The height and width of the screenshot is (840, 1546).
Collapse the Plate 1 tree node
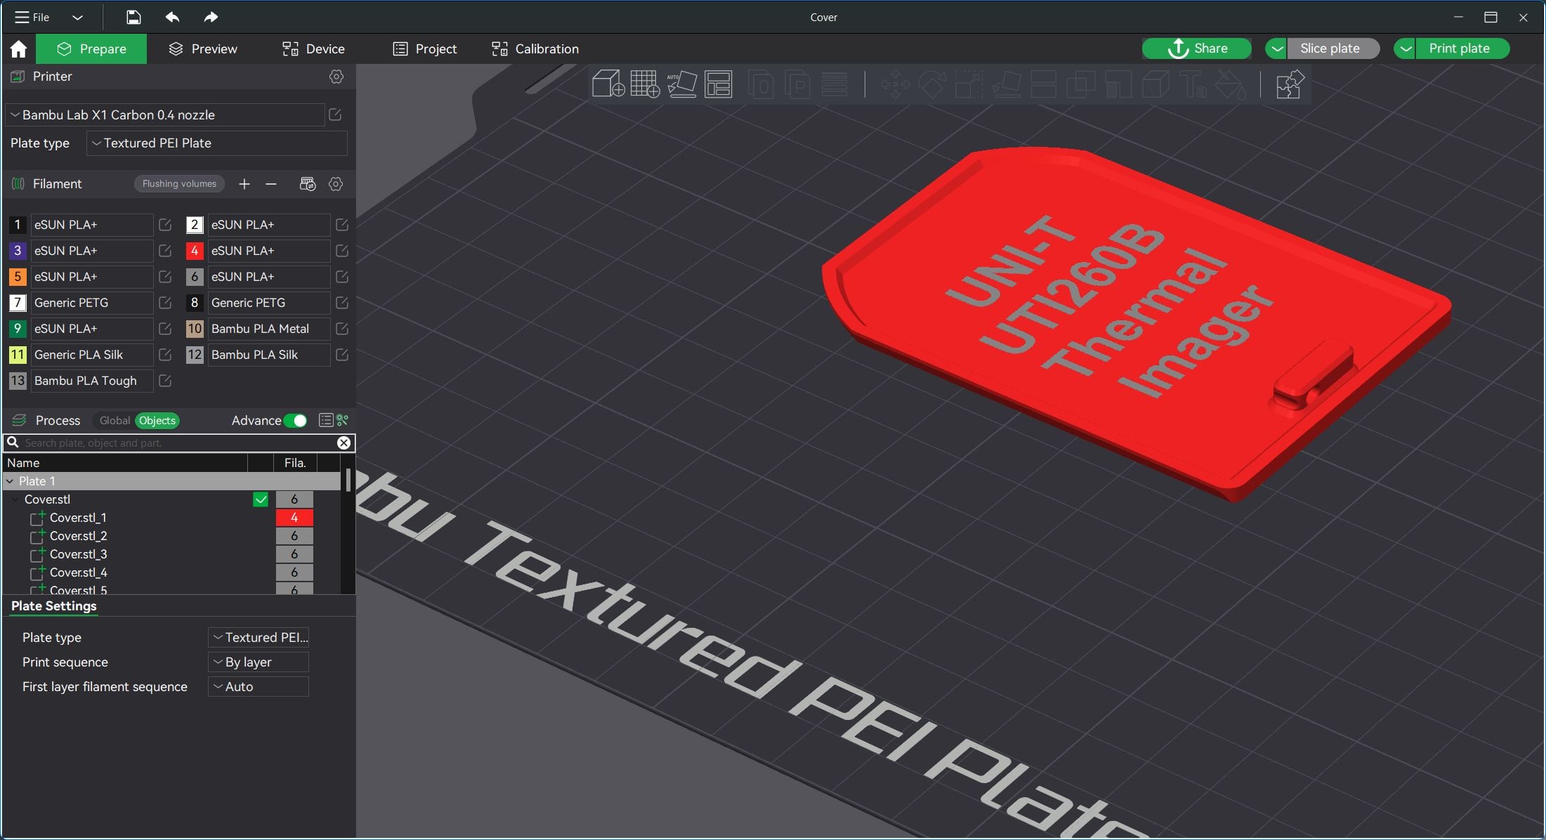[10, 481]
